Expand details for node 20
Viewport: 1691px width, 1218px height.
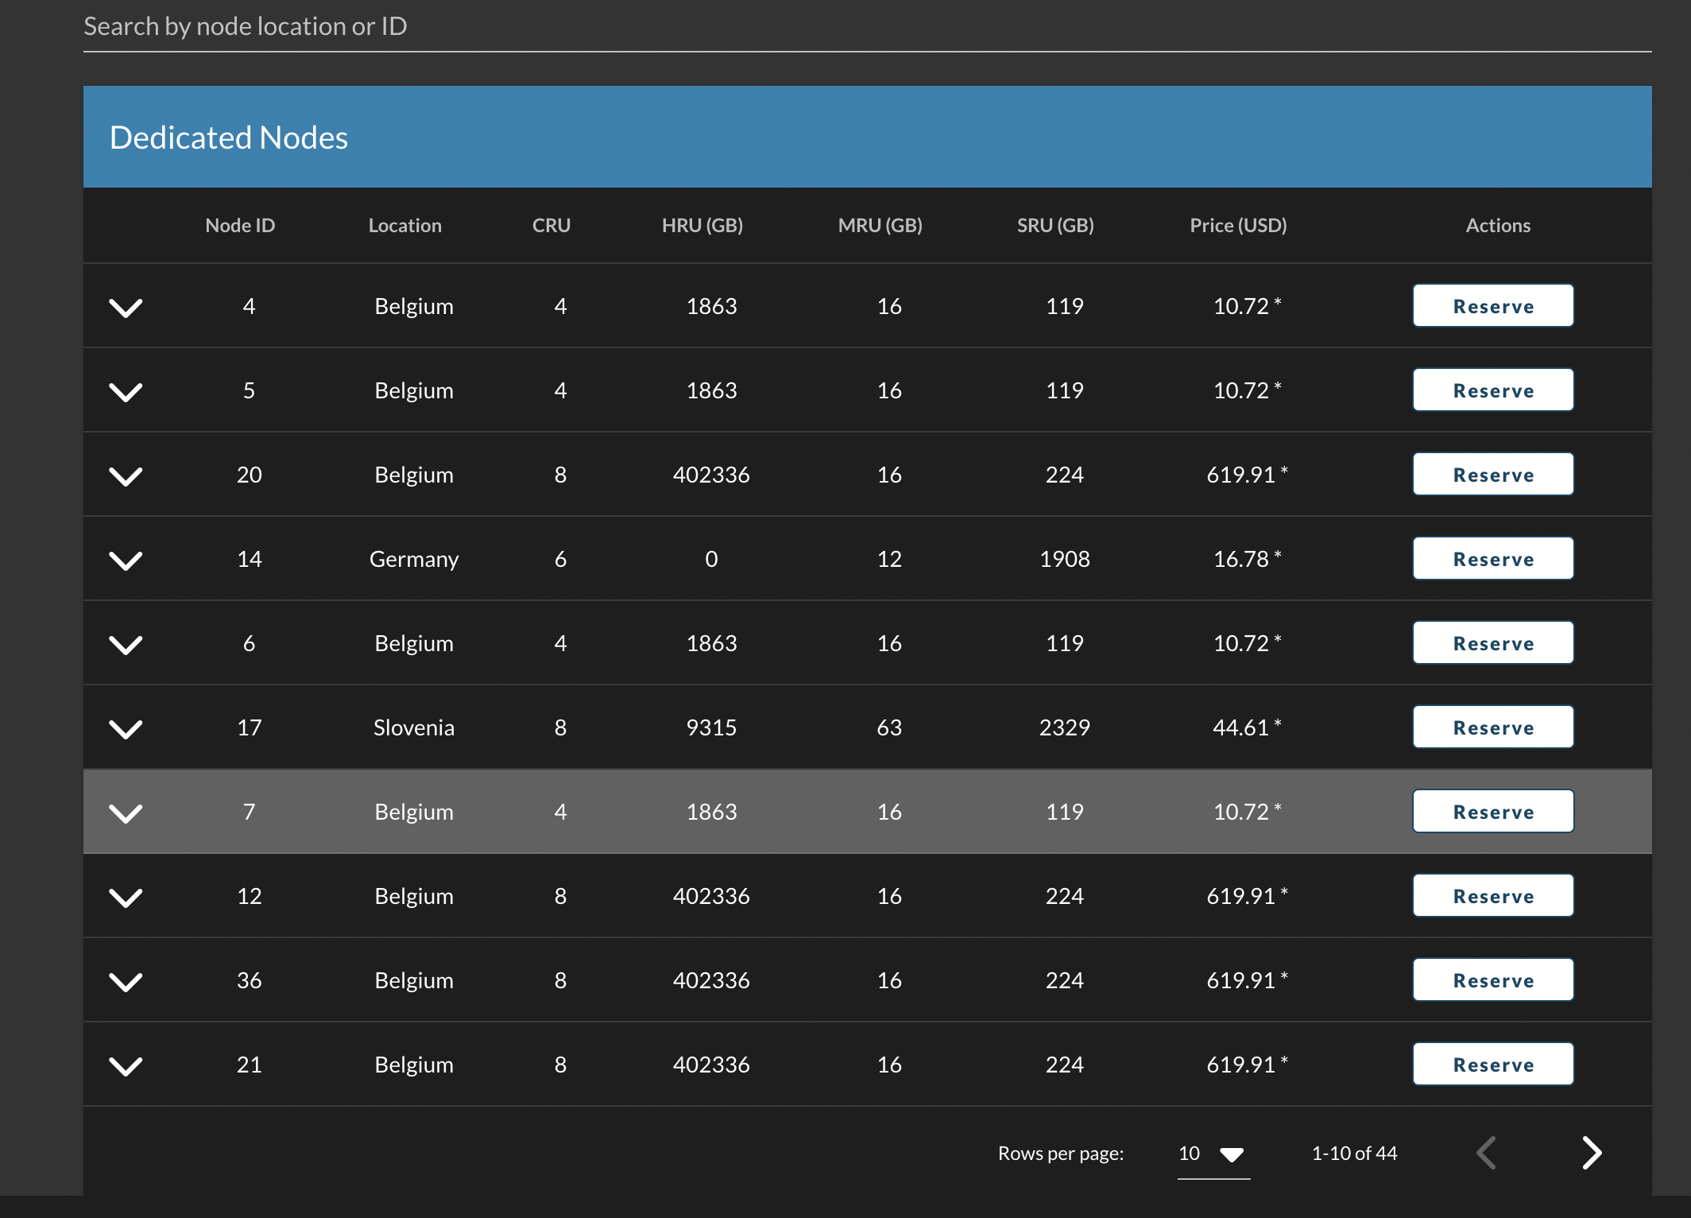126,475
